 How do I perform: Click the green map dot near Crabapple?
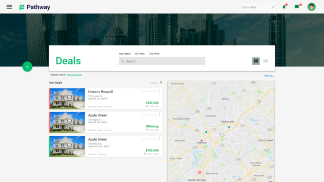tap(206, 132)
